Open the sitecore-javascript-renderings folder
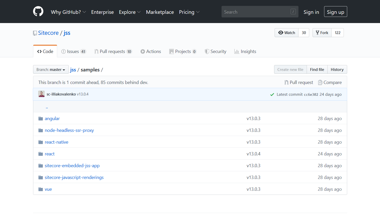The width and height of the screenshot is (380, 223). point(74,177)
